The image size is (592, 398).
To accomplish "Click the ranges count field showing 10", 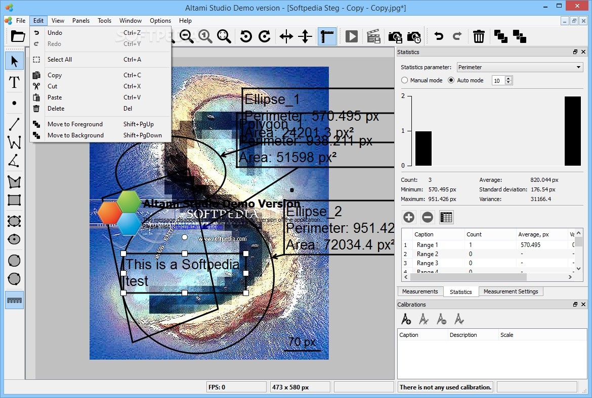I will point(498,81).
